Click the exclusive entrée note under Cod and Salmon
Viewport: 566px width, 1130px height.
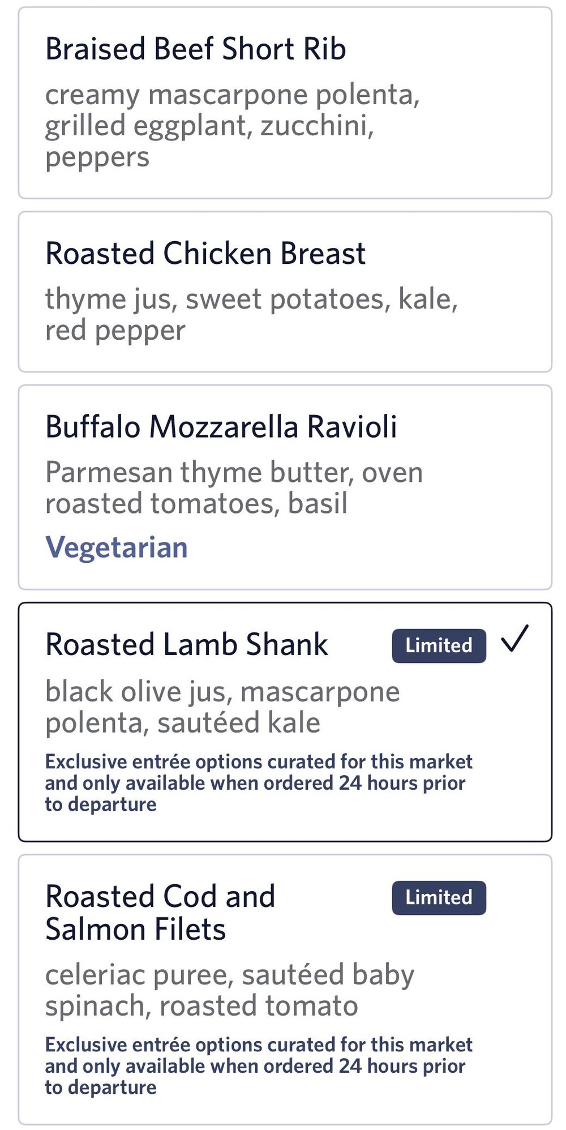click(258, 1066)
